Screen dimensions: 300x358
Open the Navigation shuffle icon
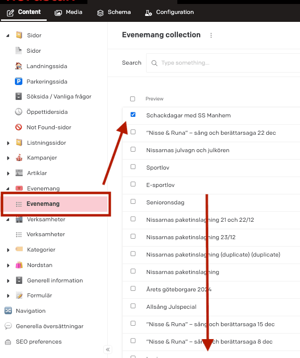pyautogui.click(x=8, y=311)
